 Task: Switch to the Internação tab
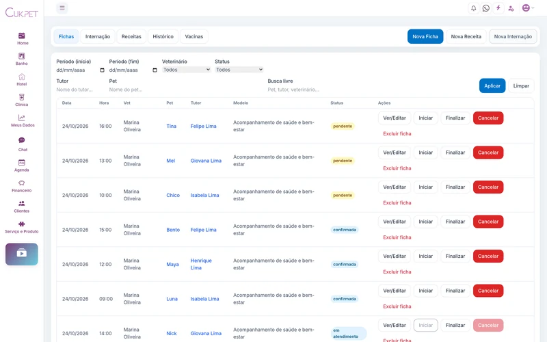click(98, 36)
